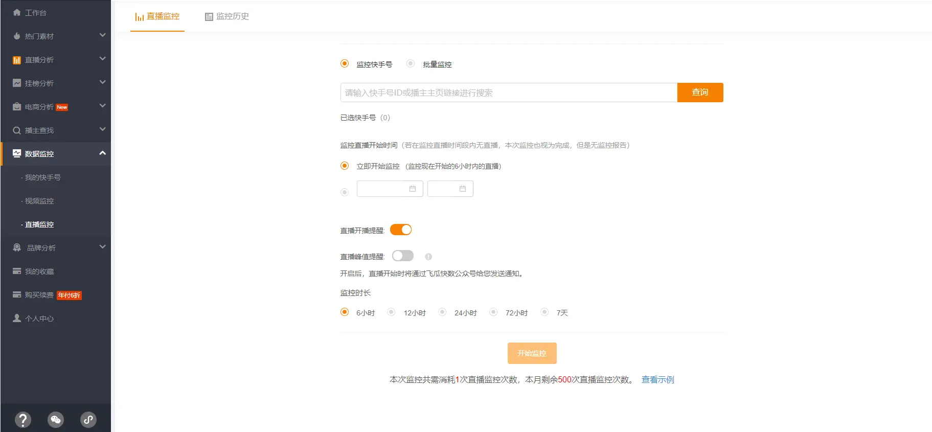
Task: Open the calendar icon in end date field
Action: pyautogui.click(x=463, y=189)
